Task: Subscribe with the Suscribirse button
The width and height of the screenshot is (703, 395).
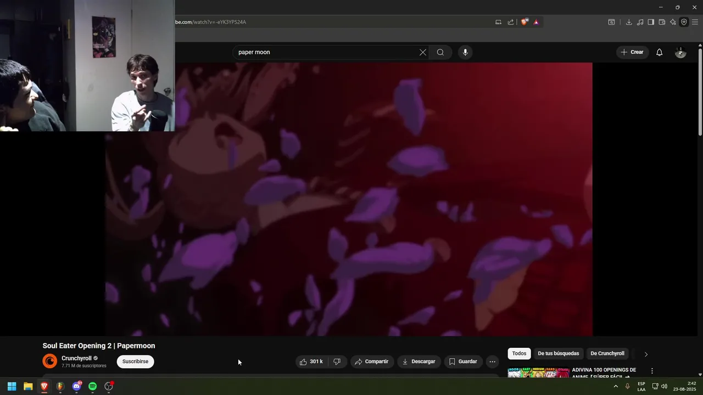Action: click(135, 362)
